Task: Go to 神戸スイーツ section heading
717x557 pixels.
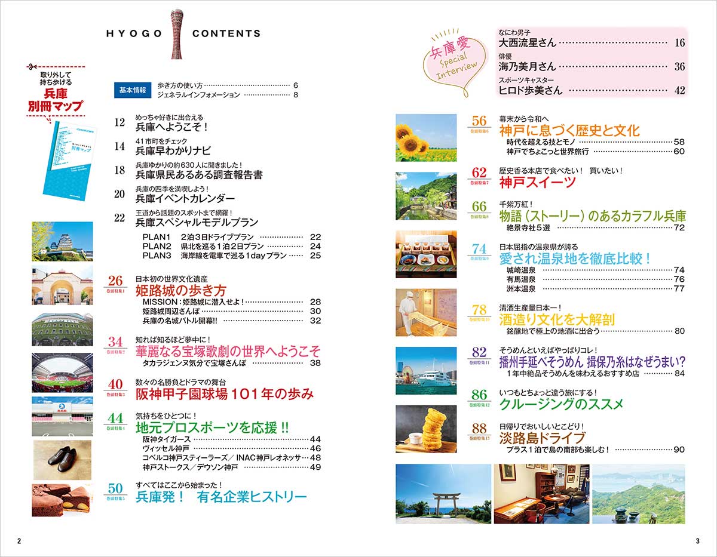Action: 538,182
